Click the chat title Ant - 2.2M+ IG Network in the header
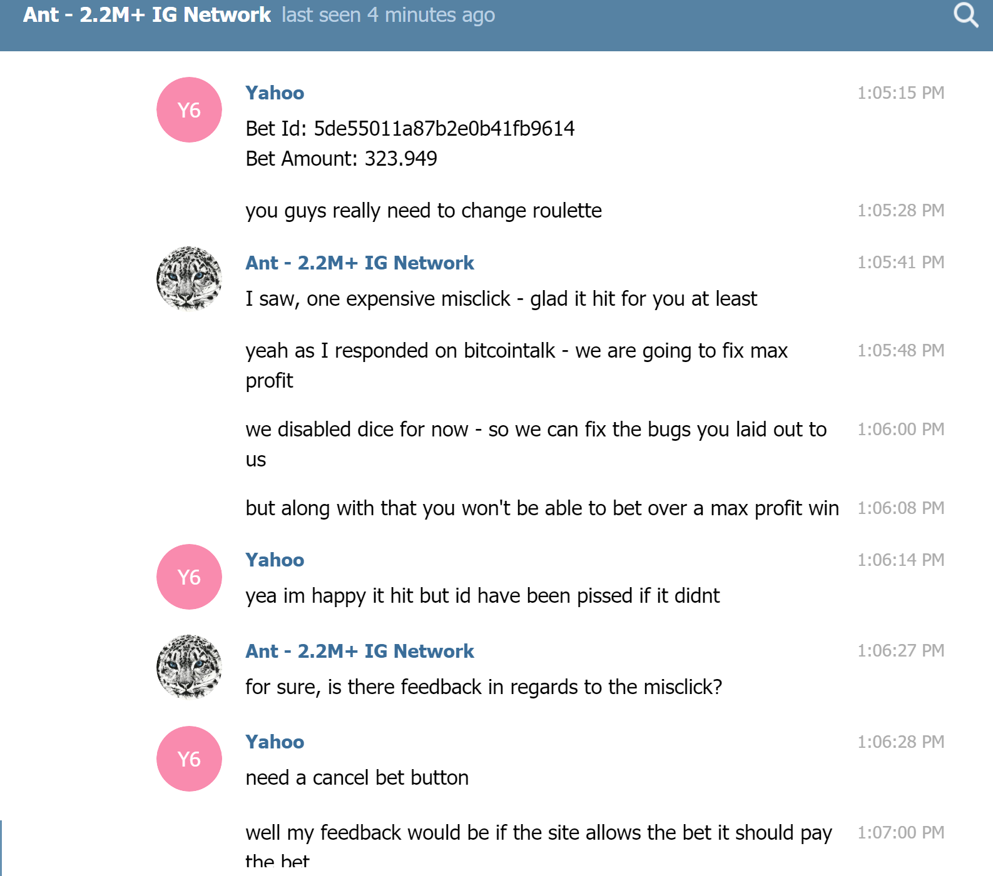The image size is (993, 876). coord(147,14)
